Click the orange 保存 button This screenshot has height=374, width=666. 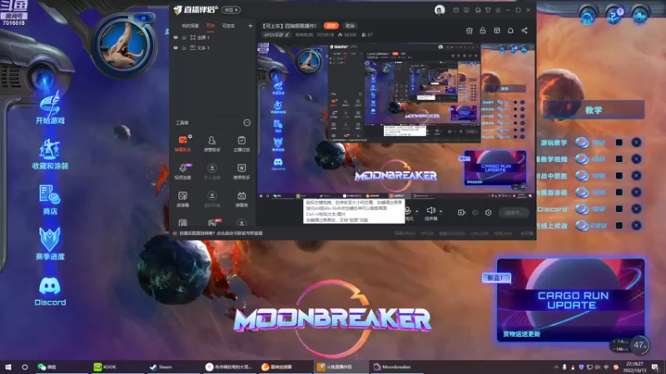pyautogui.click(x=331, y=26)
